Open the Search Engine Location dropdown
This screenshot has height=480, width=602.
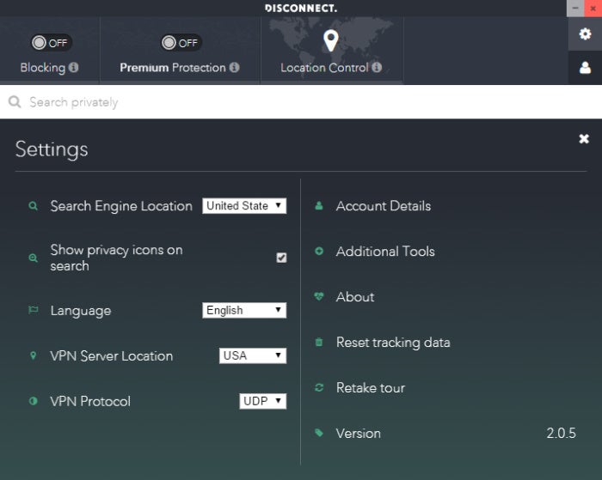click(244, 206)
